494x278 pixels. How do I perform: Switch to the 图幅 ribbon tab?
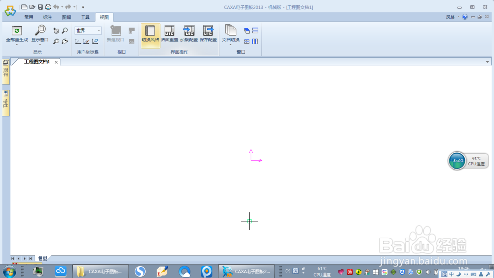[x=67, y=17]
